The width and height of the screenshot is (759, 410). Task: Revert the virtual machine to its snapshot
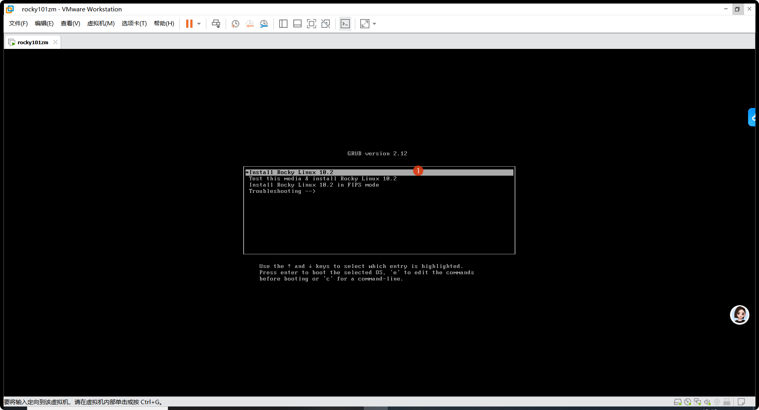click(249, 24)
